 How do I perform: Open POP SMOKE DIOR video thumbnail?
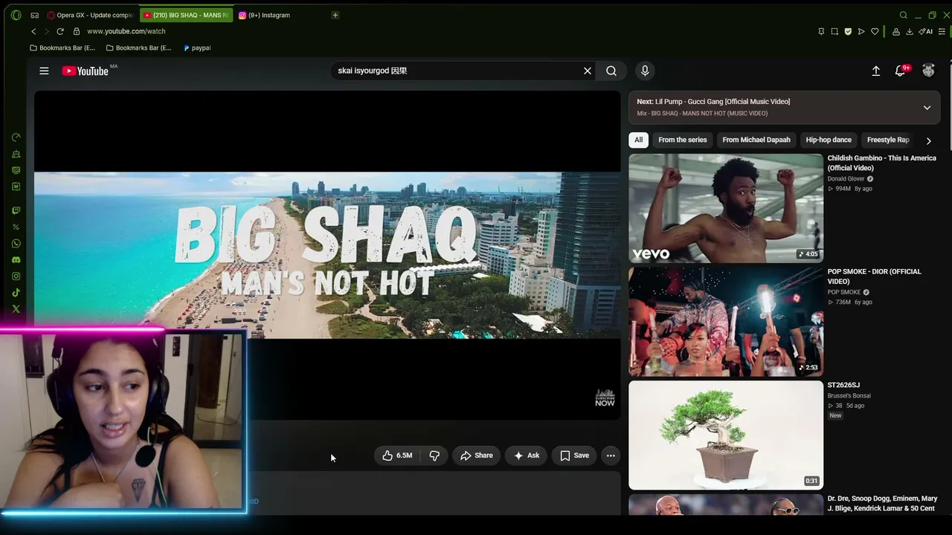(x=726, y=322)
